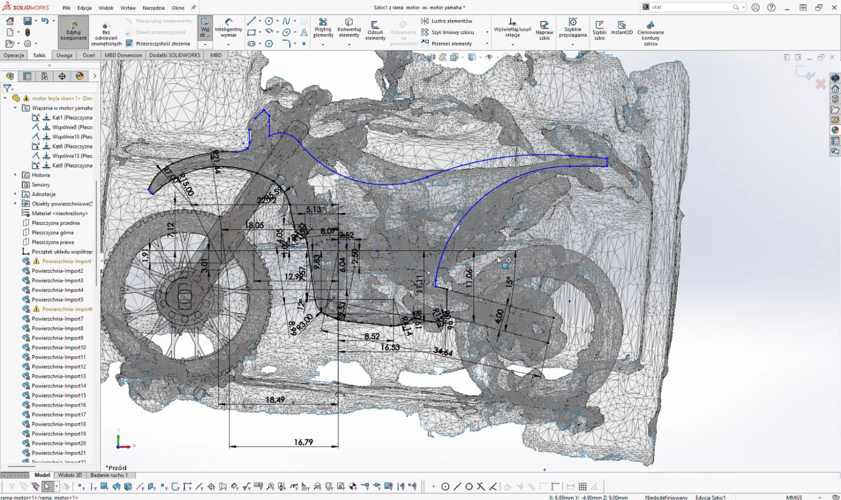Click the filter icon above the tree
This screenshot has height=500, width=841.
point(7,88)
